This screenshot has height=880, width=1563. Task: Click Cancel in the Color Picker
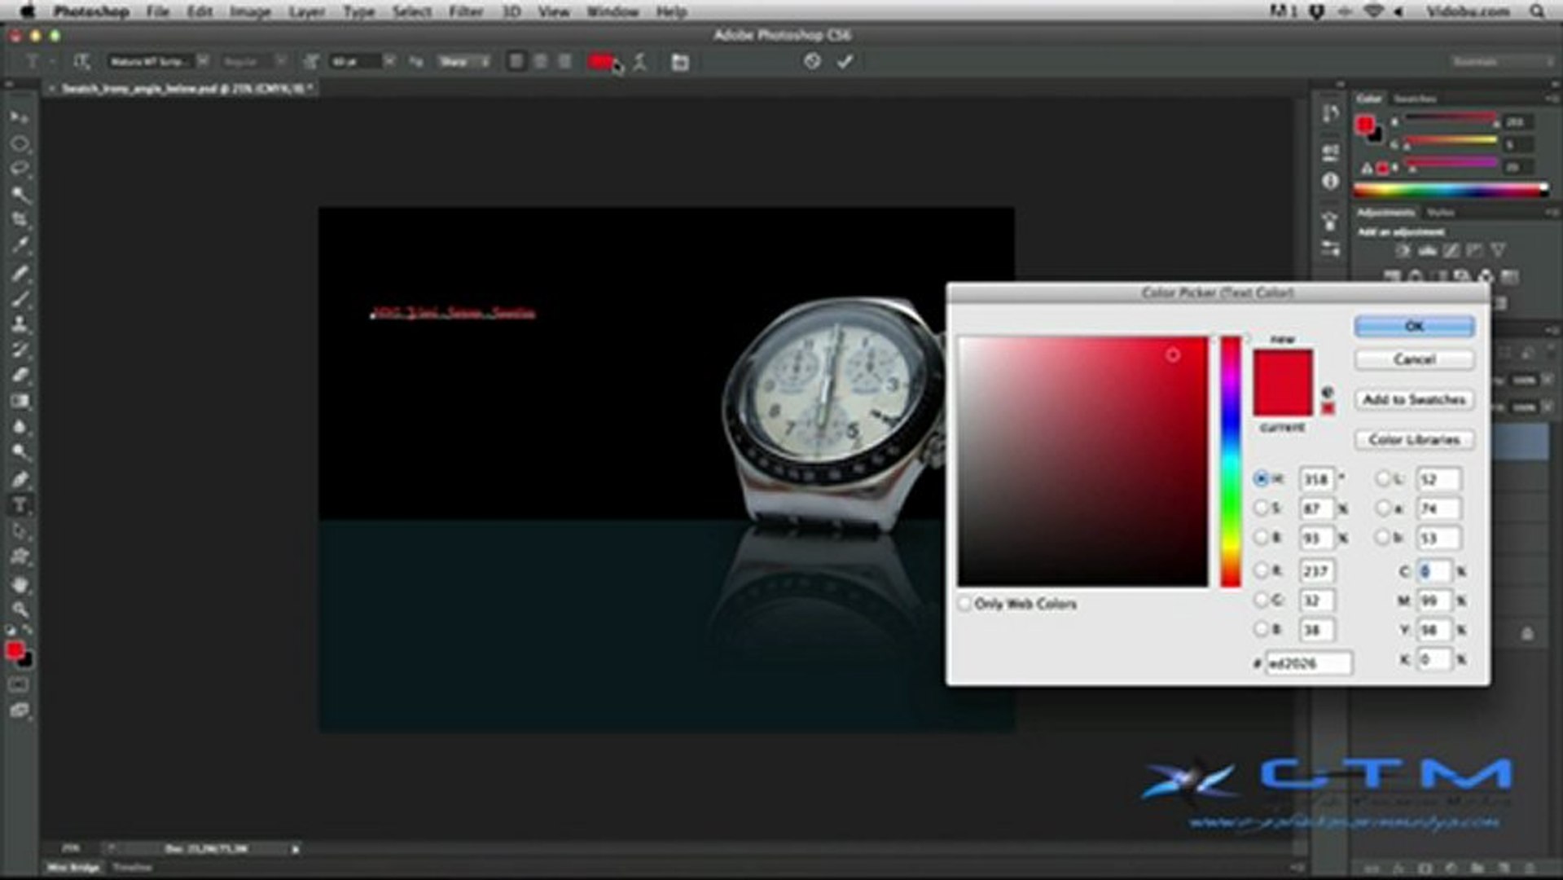pyautogui.click(x=1414, y=359)
